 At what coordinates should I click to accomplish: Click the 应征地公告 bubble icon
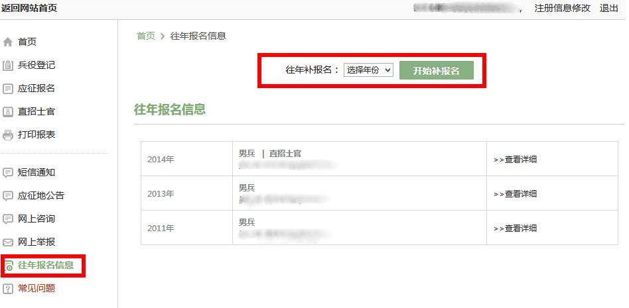click(8, 196)
